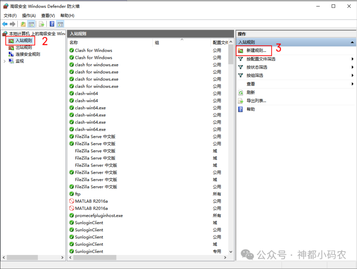Click the blue help question mark toolbar icon
The image size is (357, 269).
click(52, 24)
